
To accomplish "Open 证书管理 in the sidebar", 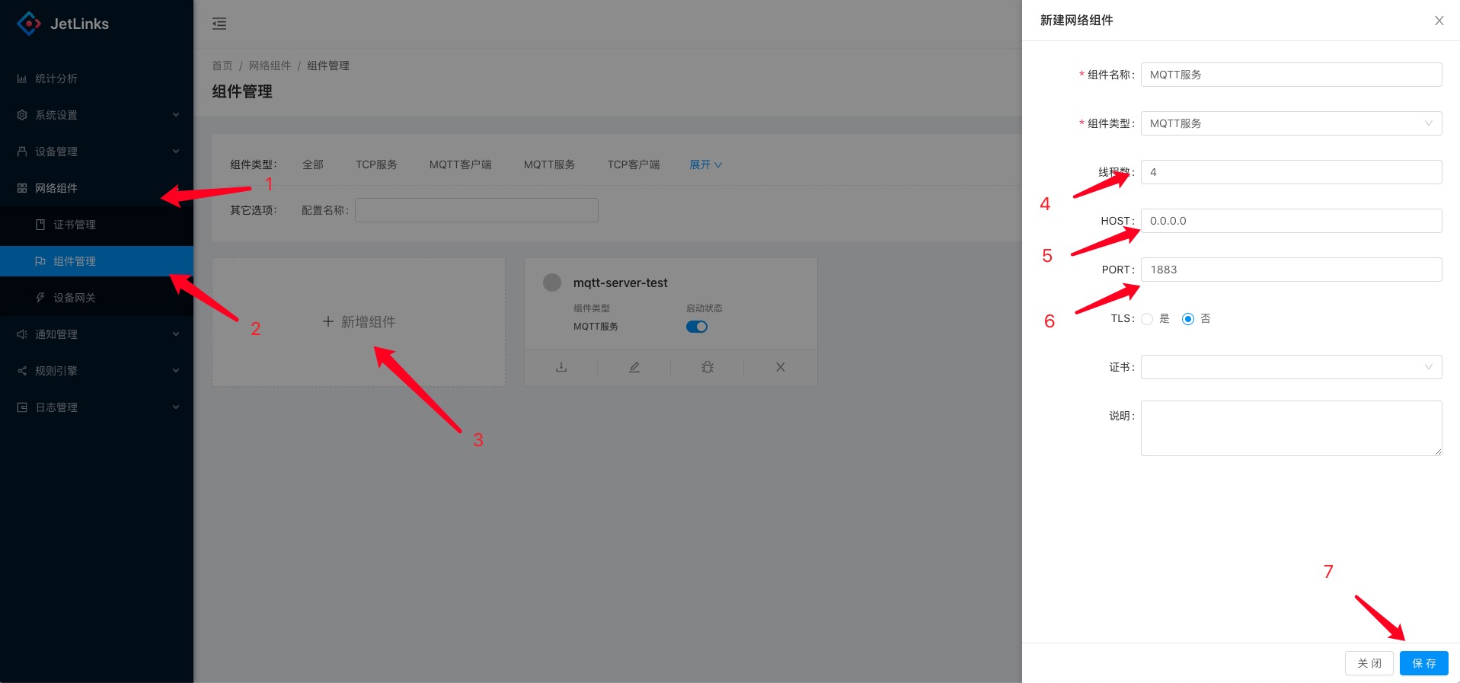I will 75,225.
